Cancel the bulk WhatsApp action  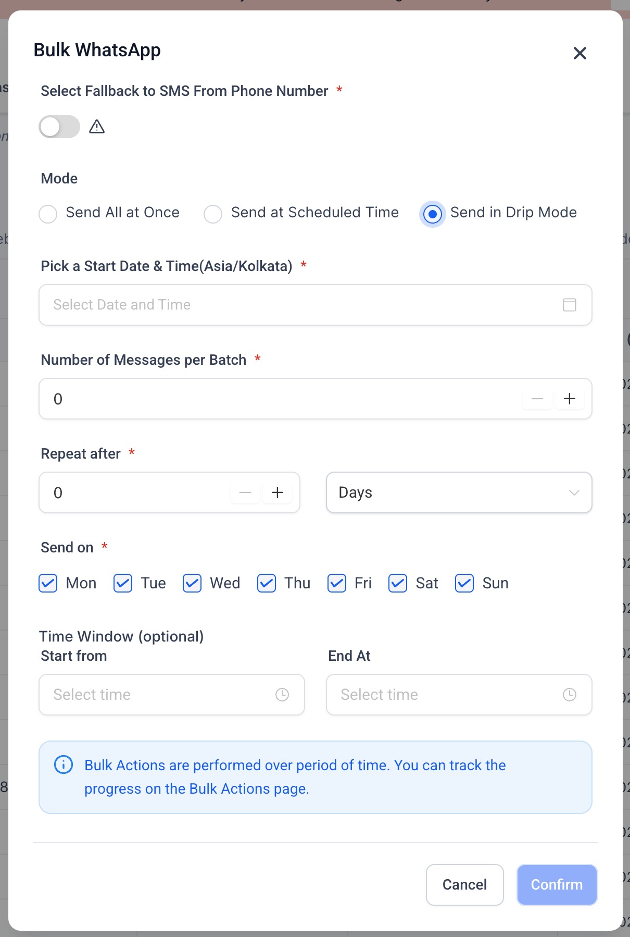point(465,885)
